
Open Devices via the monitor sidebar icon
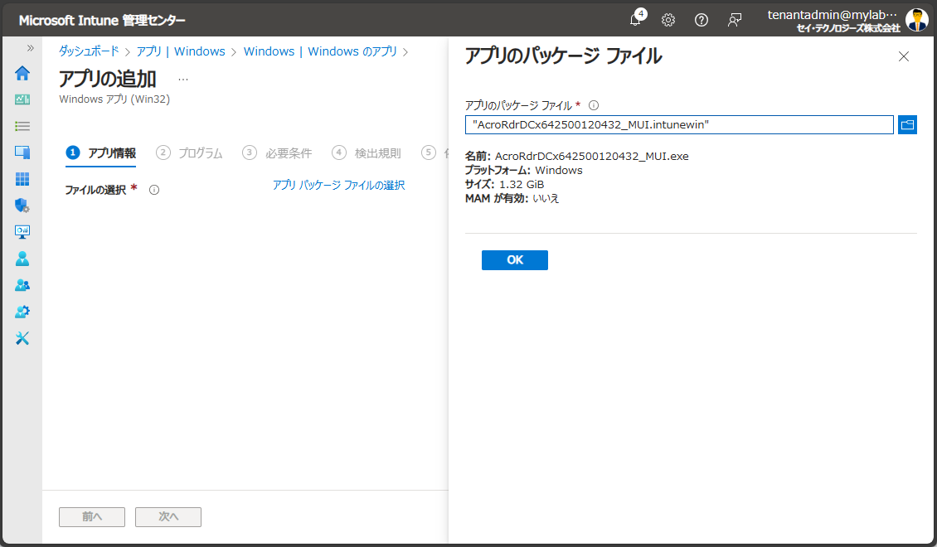pyautogui.click(x=22, y=152)
